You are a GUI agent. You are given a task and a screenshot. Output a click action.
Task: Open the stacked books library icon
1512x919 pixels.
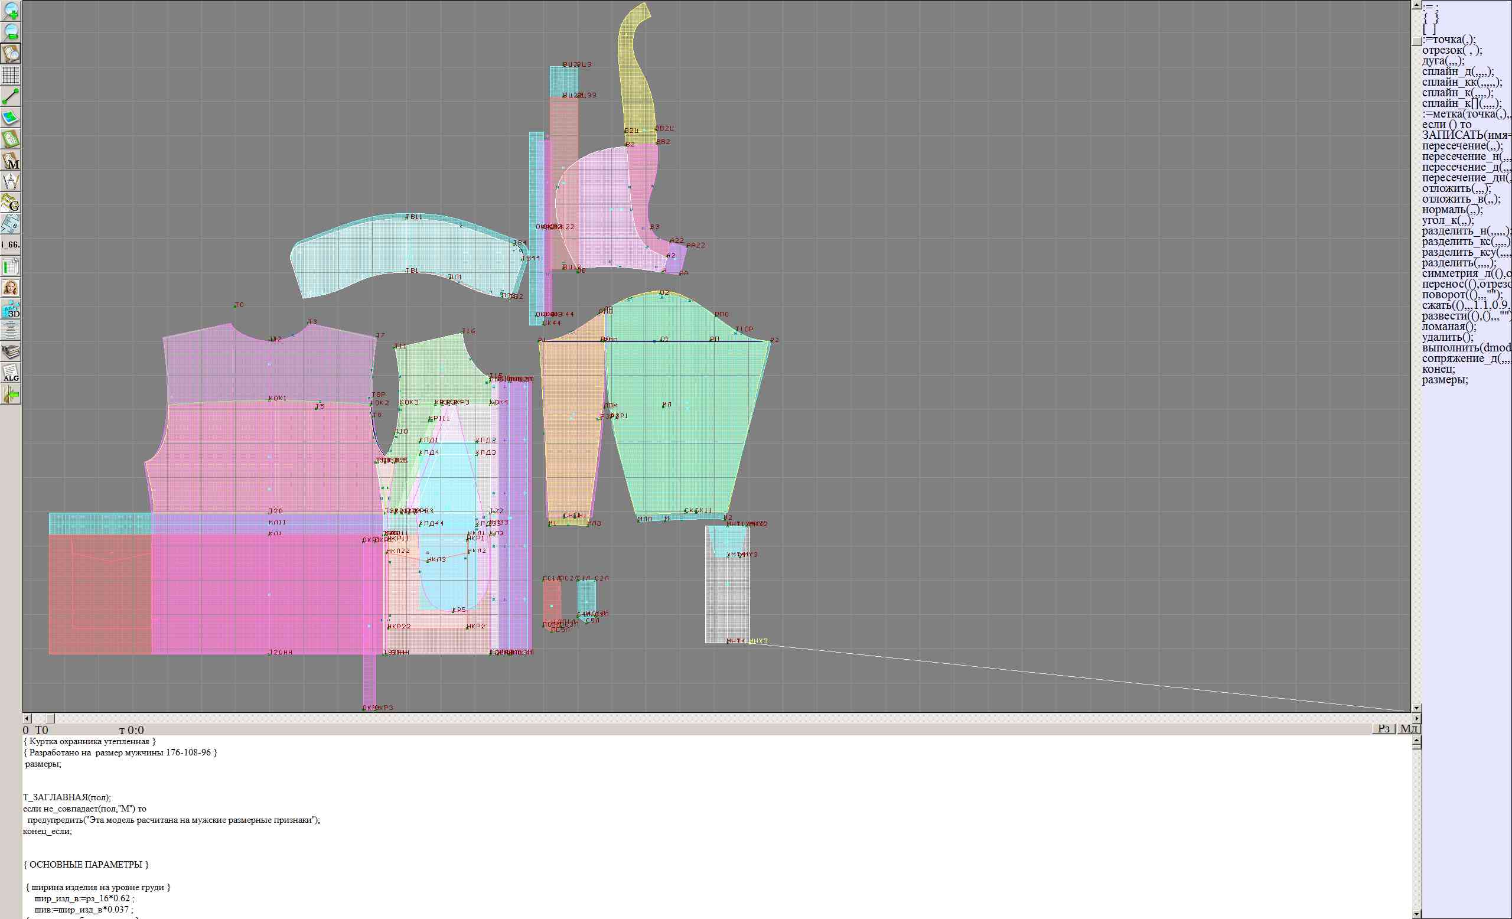click(11, 351)
